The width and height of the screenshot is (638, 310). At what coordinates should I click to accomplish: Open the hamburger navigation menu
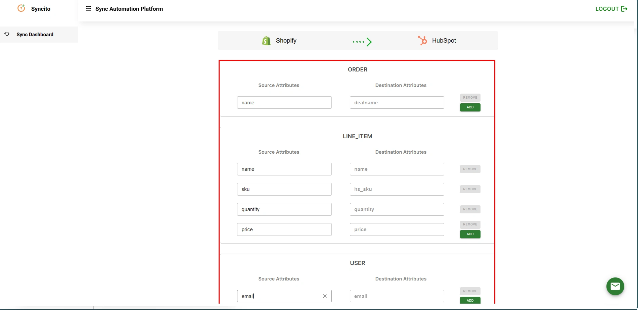(88, 8)
